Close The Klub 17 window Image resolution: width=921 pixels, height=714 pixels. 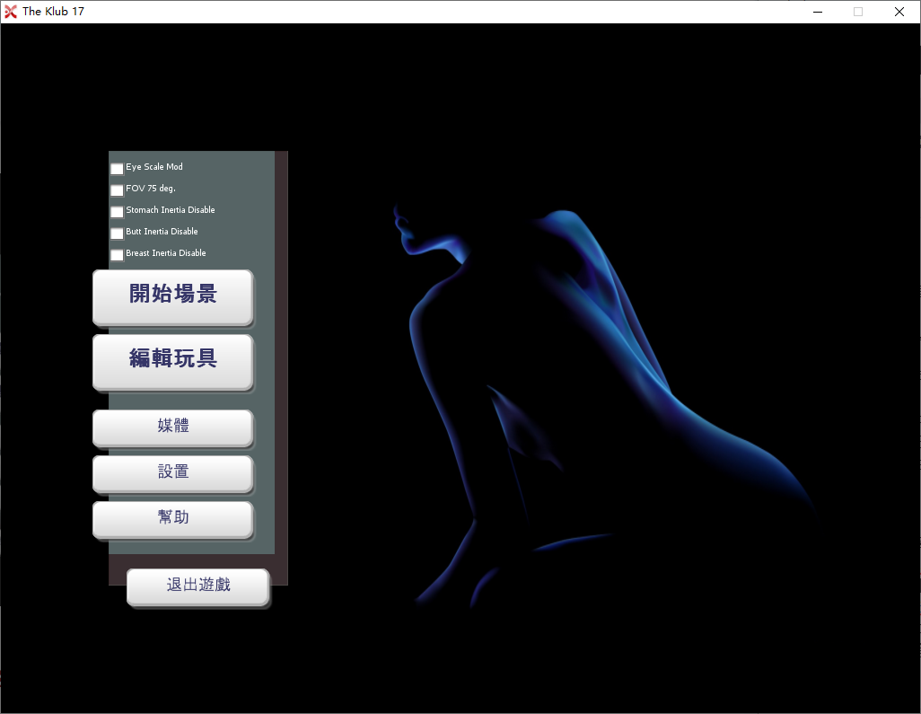[x=899, y=12]
